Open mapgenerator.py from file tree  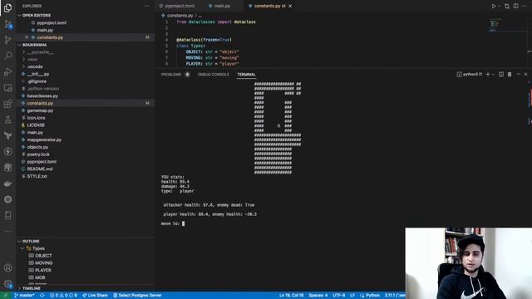(44, 140)
